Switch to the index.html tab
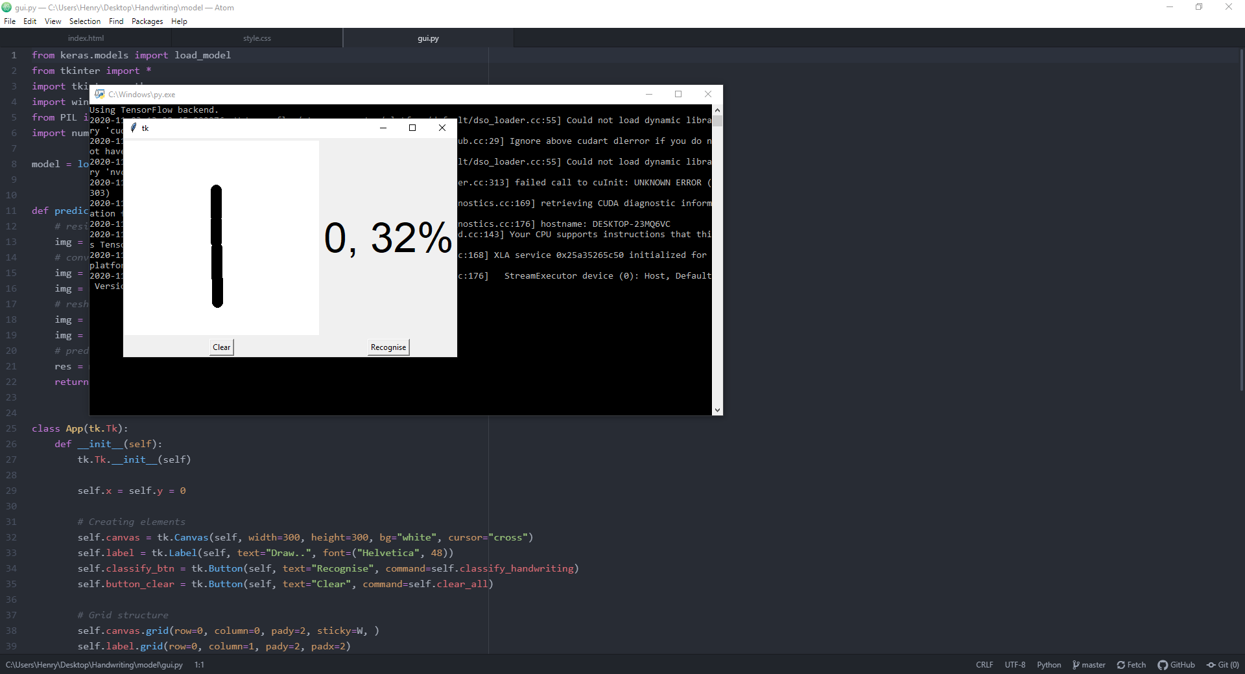Screen dimensions: 1245x674 click(86, 38)
